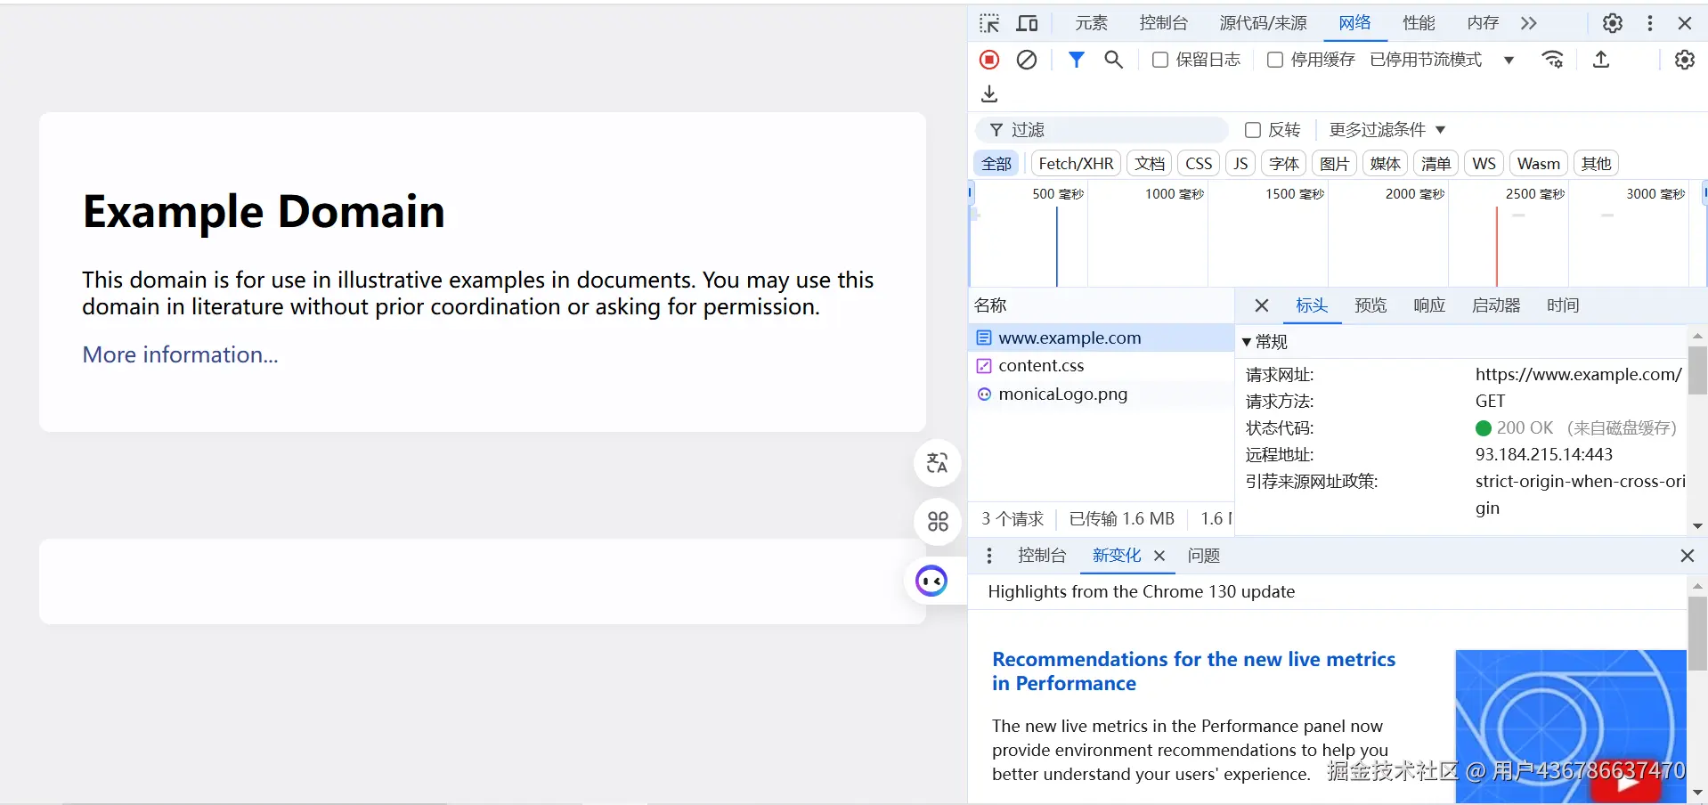Switch to the 问题 drawer tab
Viewport: 1708px width, 805px height.
1203,556
